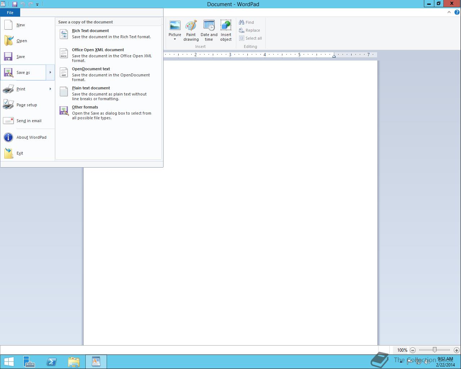Image resolution: width=461 pixels, height=369 pixels.
Task: Open the Windows Start button
Action: click(9, 362)
